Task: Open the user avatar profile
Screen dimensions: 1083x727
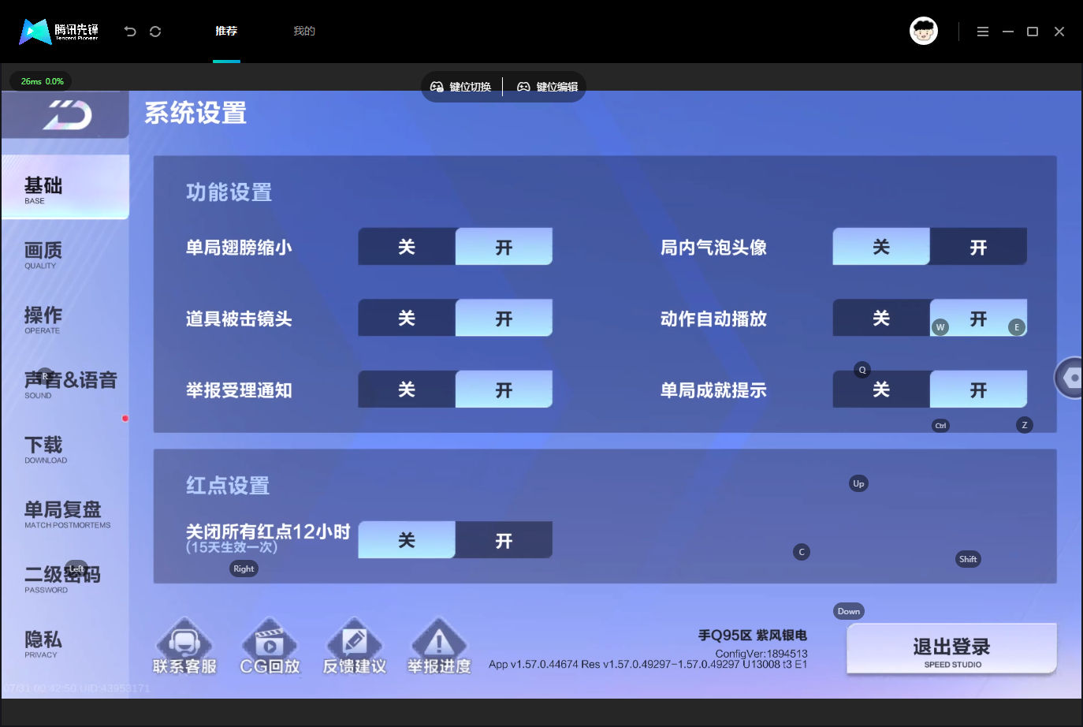Action: (x=924, y=31)
